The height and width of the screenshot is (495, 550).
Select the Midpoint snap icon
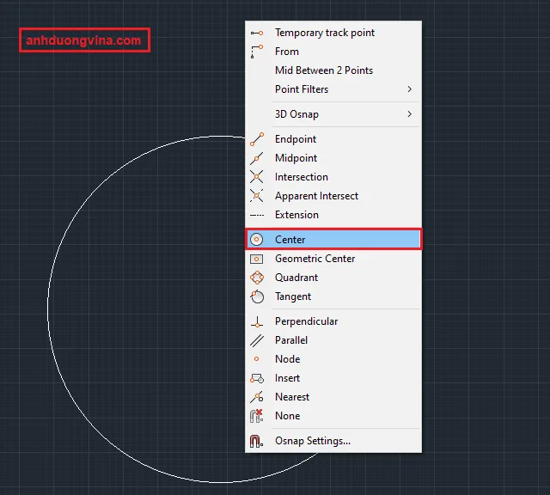(x=257, y=158)
